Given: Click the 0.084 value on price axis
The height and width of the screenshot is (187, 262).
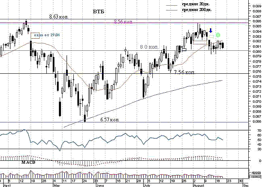Looking at the screenshot, I should point(257,31).
